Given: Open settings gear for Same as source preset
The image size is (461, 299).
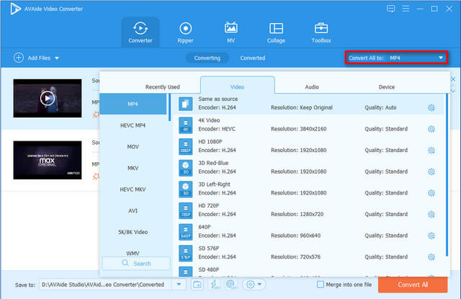Looking at the screenshot, I should pyautogui.click(x=431, y=107).
